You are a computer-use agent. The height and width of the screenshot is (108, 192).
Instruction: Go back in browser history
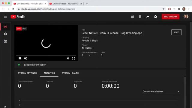[x=3, y=9]
